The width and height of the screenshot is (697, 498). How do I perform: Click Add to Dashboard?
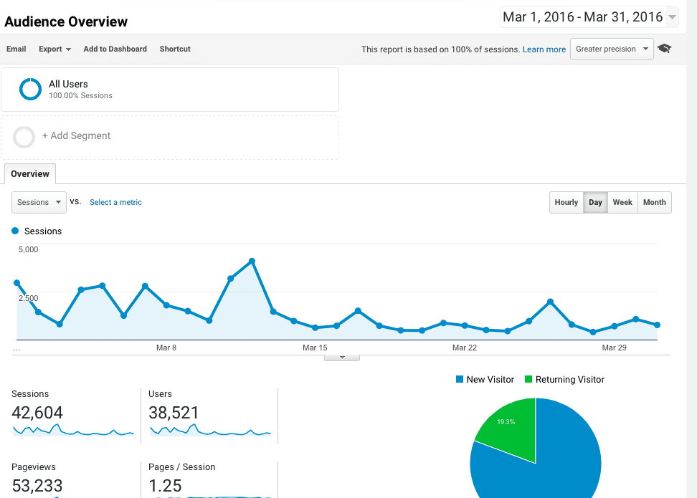pyautogui.click(x=115, y=49)
